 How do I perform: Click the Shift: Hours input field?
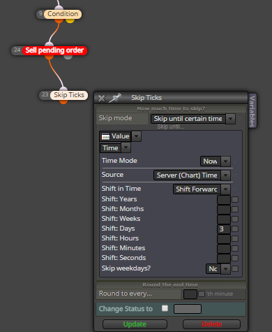224,239
